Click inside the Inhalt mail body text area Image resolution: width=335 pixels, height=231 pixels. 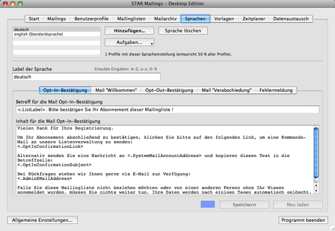tap(165, 160)
